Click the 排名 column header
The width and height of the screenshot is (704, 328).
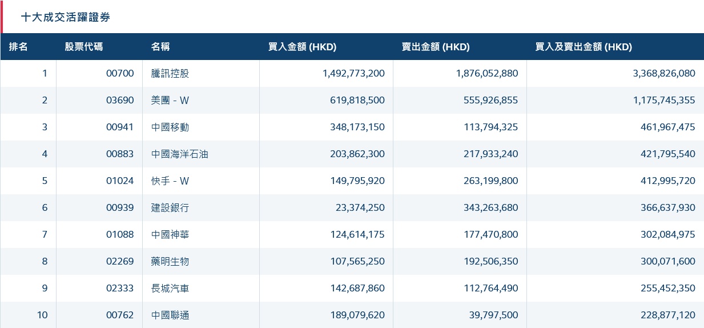click(18, 47)
